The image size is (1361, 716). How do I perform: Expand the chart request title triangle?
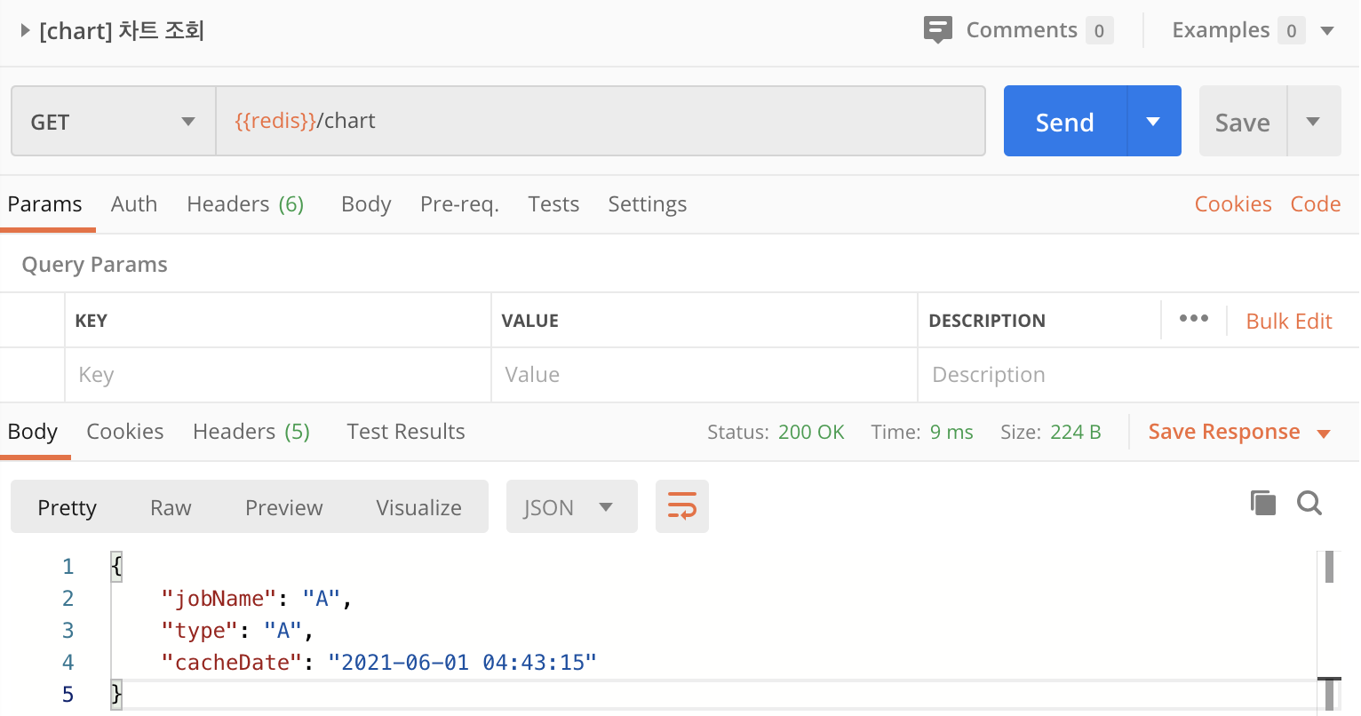(x=25, y=30)
